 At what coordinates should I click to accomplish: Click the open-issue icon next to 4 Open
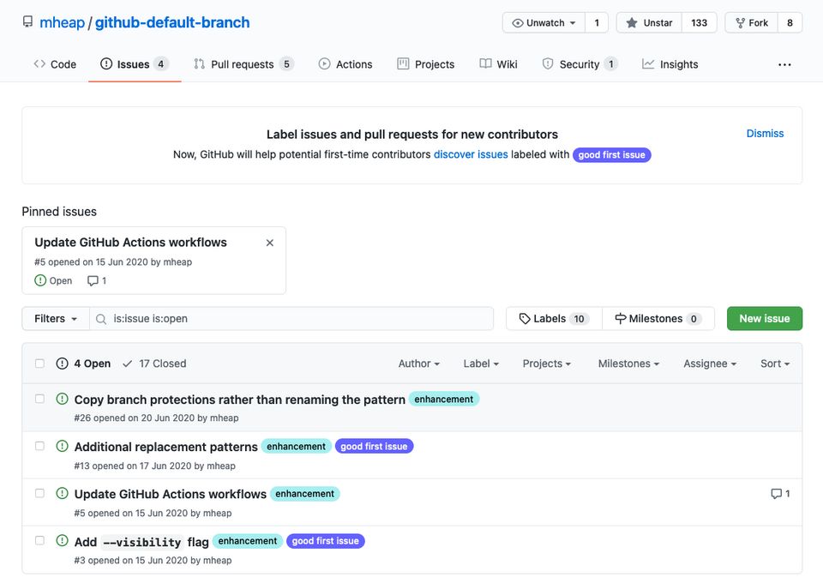[62, 364]
